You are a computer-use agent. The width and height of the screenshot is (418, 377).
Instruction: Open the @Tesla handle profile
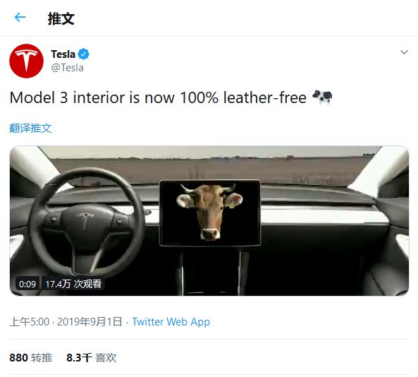[67, 68]
